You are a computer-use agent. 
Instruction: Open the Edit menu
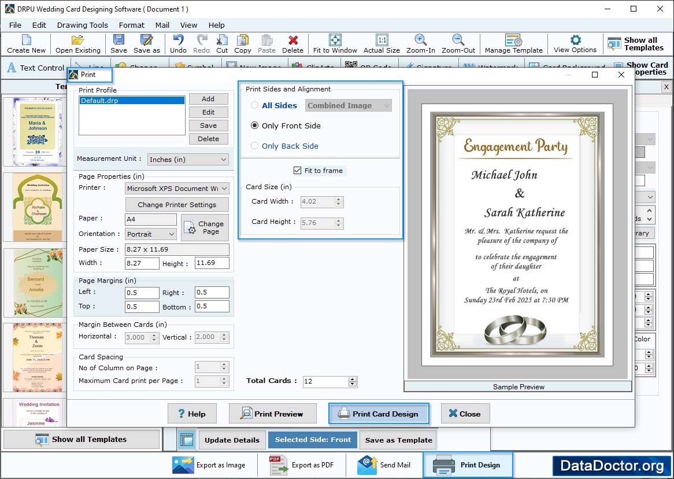pyautogui.click(x=39, y=25)
